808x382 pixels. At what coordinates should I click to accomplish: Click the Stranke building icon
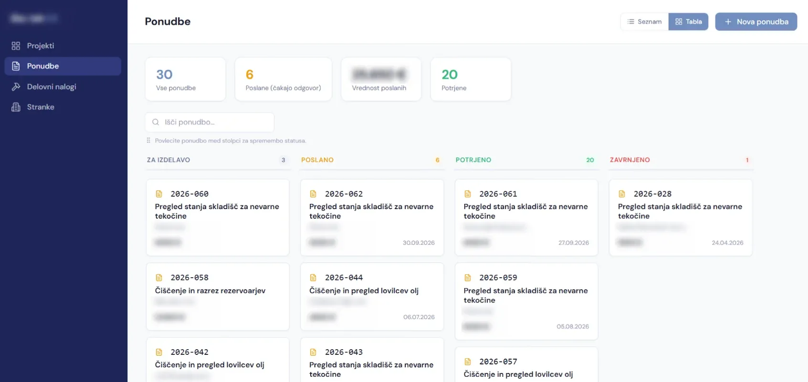click(x=16, y=107)
